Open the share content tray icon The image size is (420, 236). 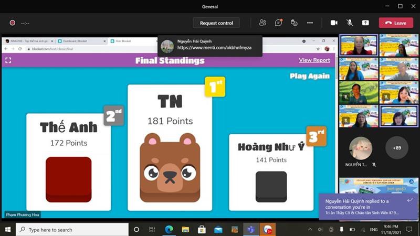click(365, 23)
